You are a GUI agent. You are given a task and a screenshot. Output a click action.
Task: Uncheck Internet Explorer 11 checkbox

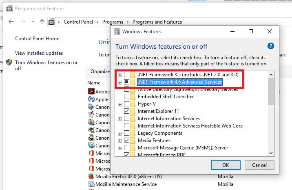(127, 111)
